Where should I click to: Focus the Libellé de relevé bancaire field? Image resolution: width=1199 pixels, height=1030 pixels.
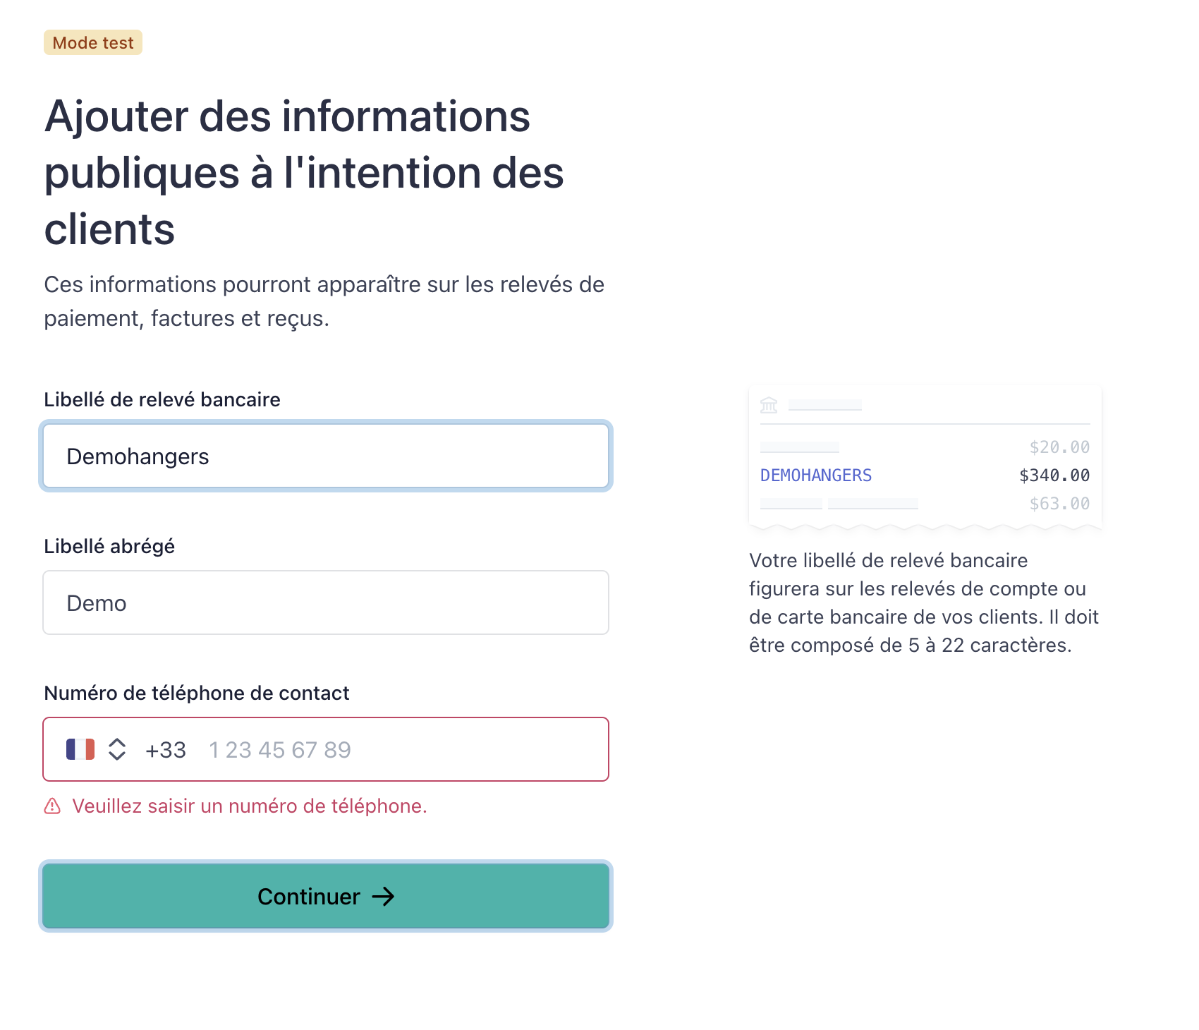[326, 456]
